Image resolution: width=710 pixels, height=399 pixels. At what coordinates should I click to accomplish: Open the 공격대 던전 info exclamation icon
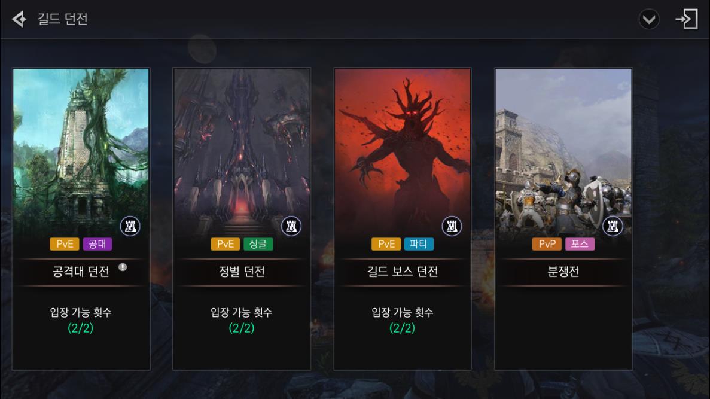click(123, 267)
